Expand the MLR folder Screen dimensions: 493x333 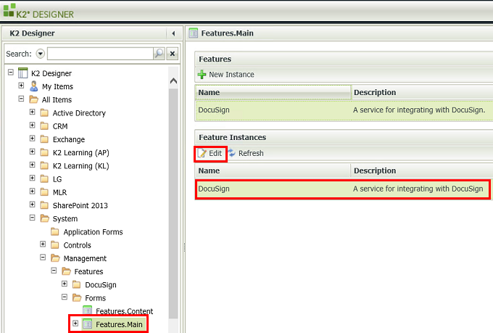coord(32,192)
